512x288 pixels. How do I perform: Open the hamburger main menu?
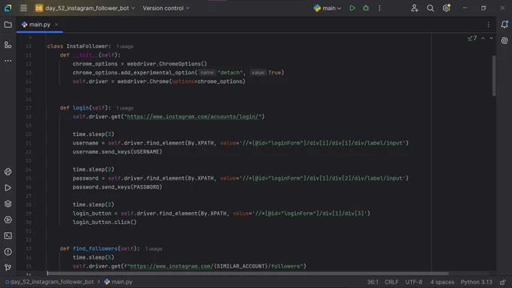[x=23, y=8]
